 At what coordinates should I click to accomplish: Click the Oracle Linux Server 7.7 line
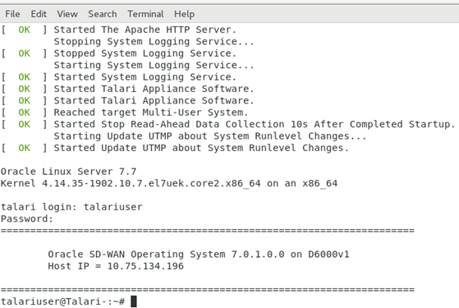68,172
